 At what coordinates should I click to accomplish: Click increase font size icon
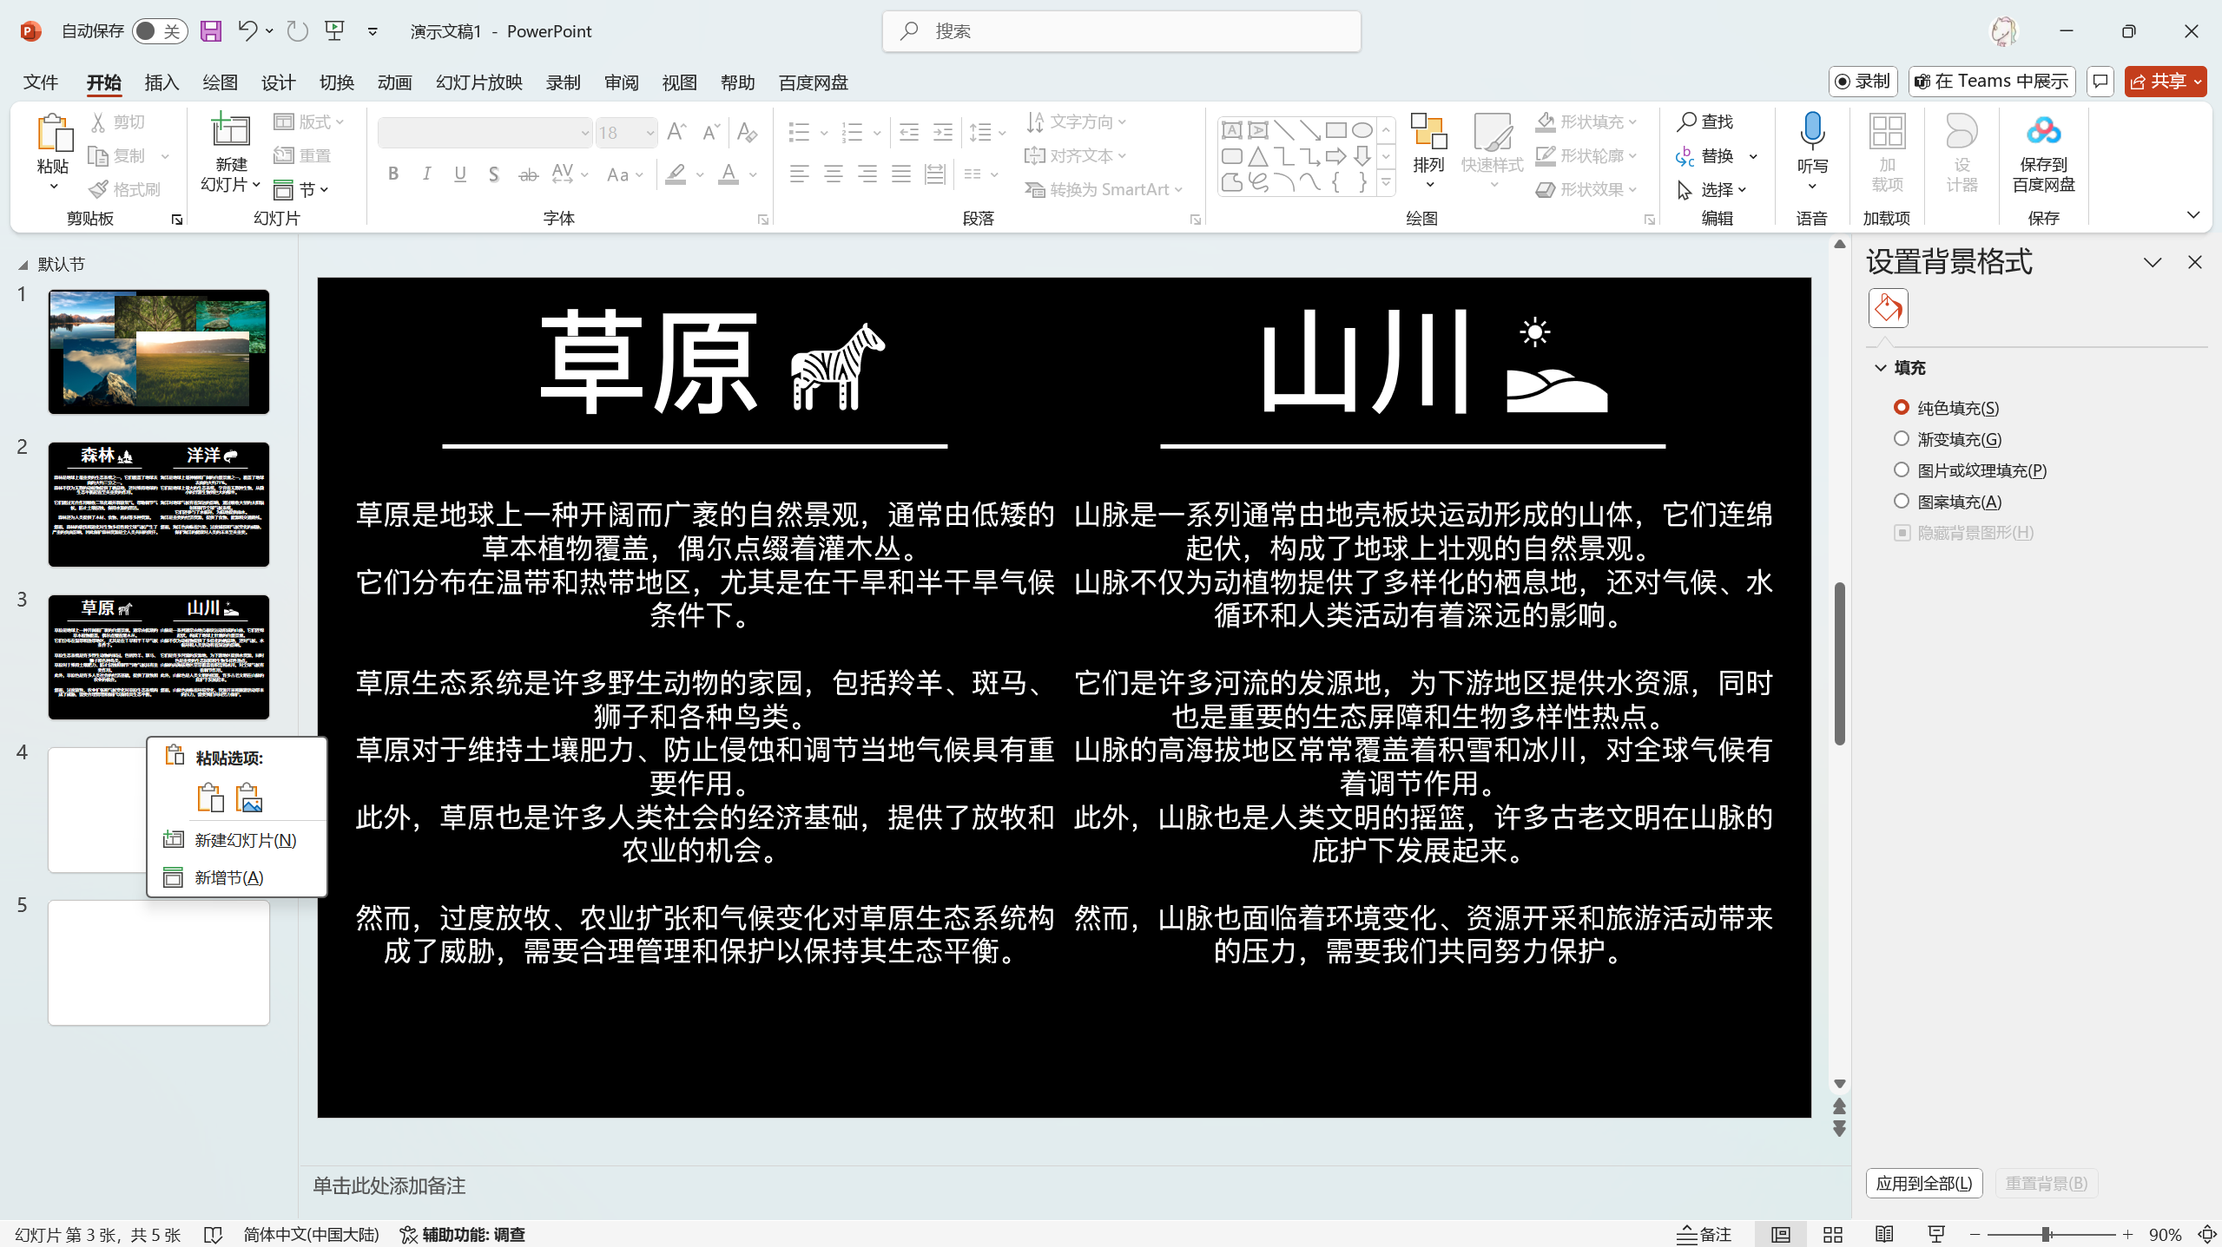tap(676, 132)
